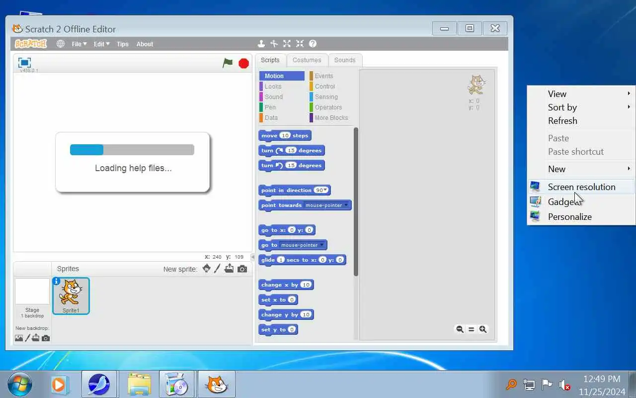The height and width of the screenshot is (398, 636).
Task: Click the red stop sign button
Action: coord(243,63)
